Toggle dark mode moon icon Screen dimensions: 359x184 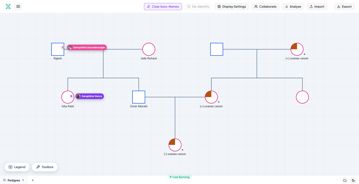point(353,180)
